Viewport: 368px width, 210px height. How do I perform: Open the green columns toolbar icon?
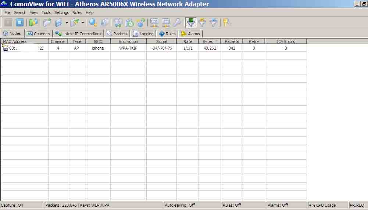click(33, 22)
